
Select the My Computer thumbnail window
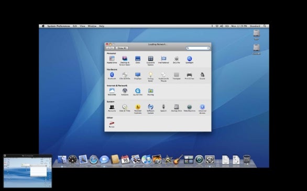(x=28, y=171)
